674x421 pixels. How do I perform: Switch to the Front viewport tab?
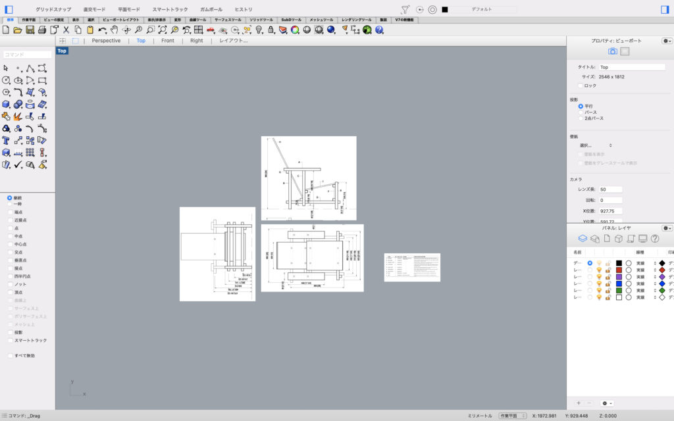[x=168, y=40]
